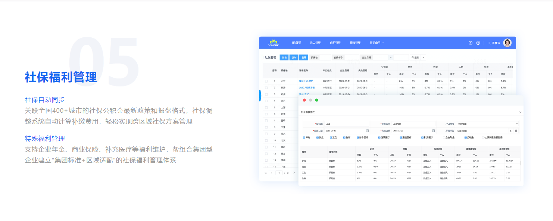Focus the 生效日期 start filter input

click(x=381, y=57)
